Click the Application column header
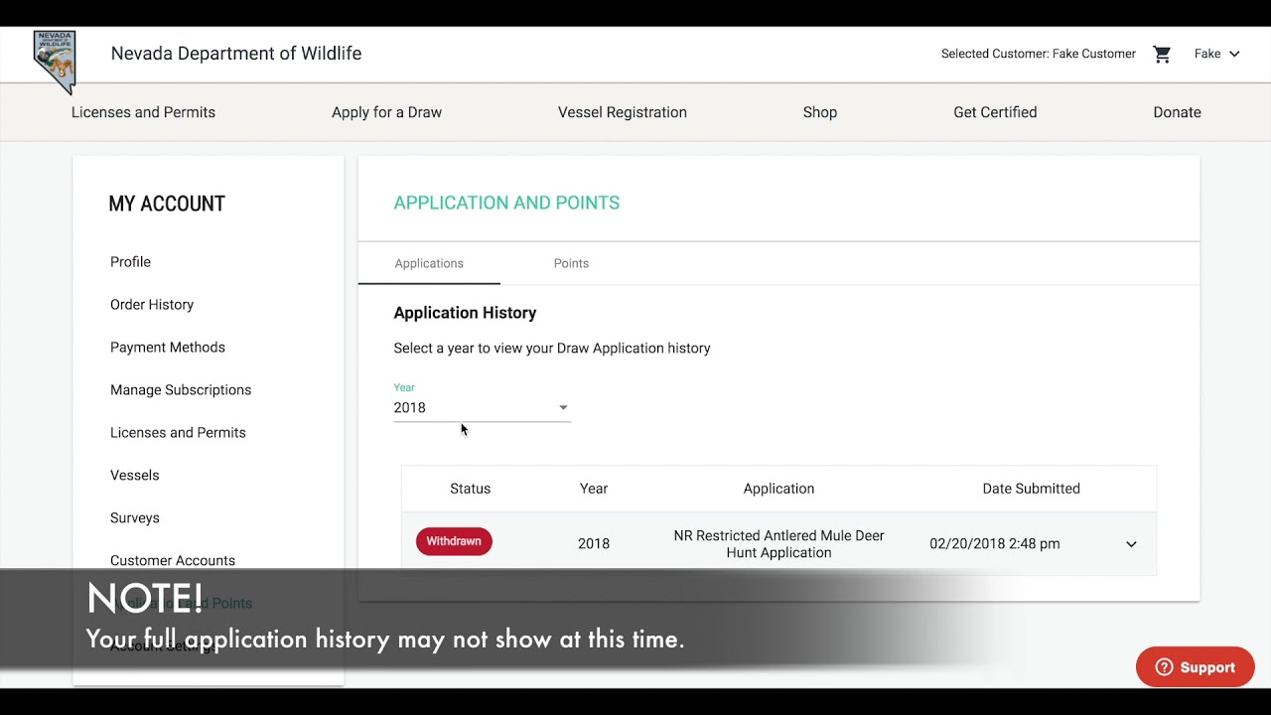Image resolution: width=1271 pixels, height=715 pixels. [778, 489]
